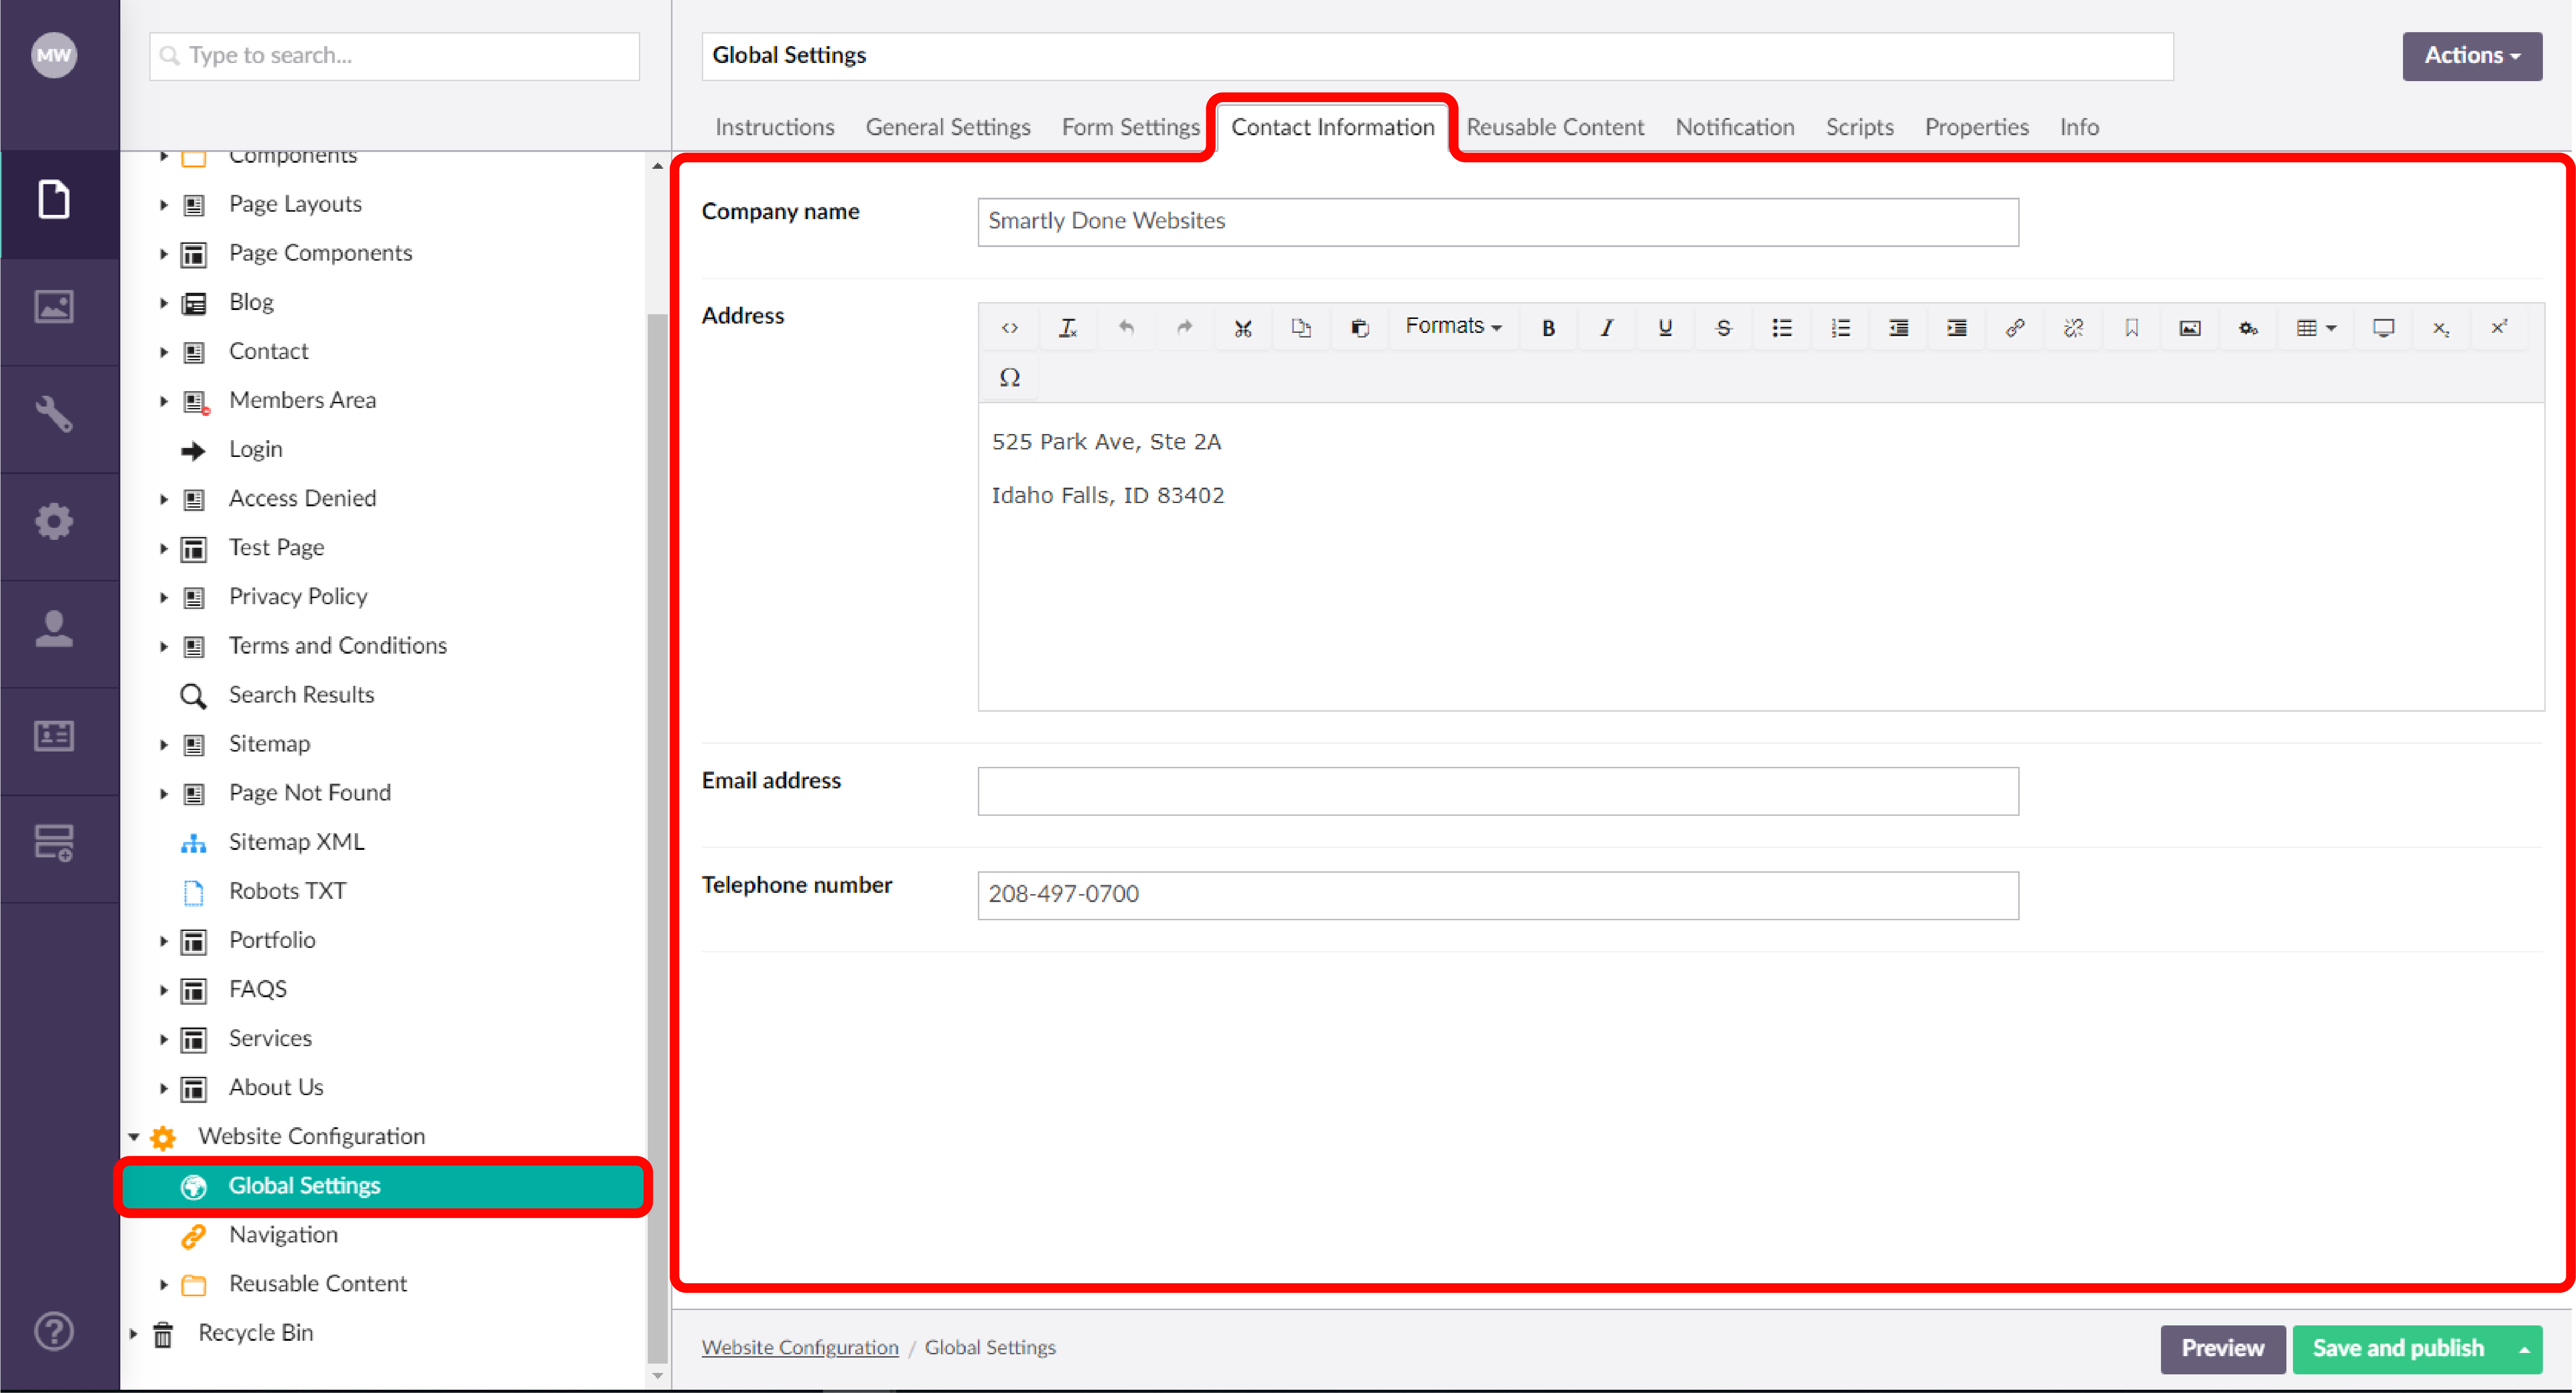Open the Forms section in sidebar

click(x=54, y=843)
